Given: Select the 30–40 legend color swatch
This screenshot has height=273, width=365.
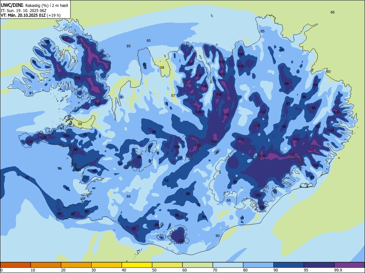Looking at the screenshot, I should pos(107,265).
